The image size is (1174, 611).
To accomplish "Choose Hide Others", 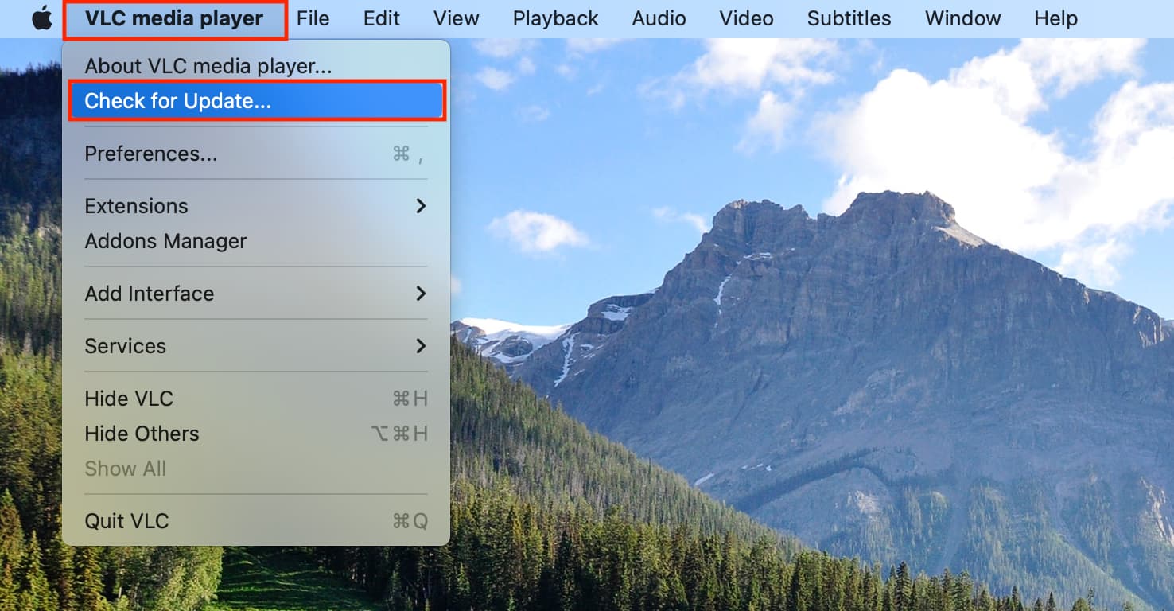I will [x=256, y=434].
